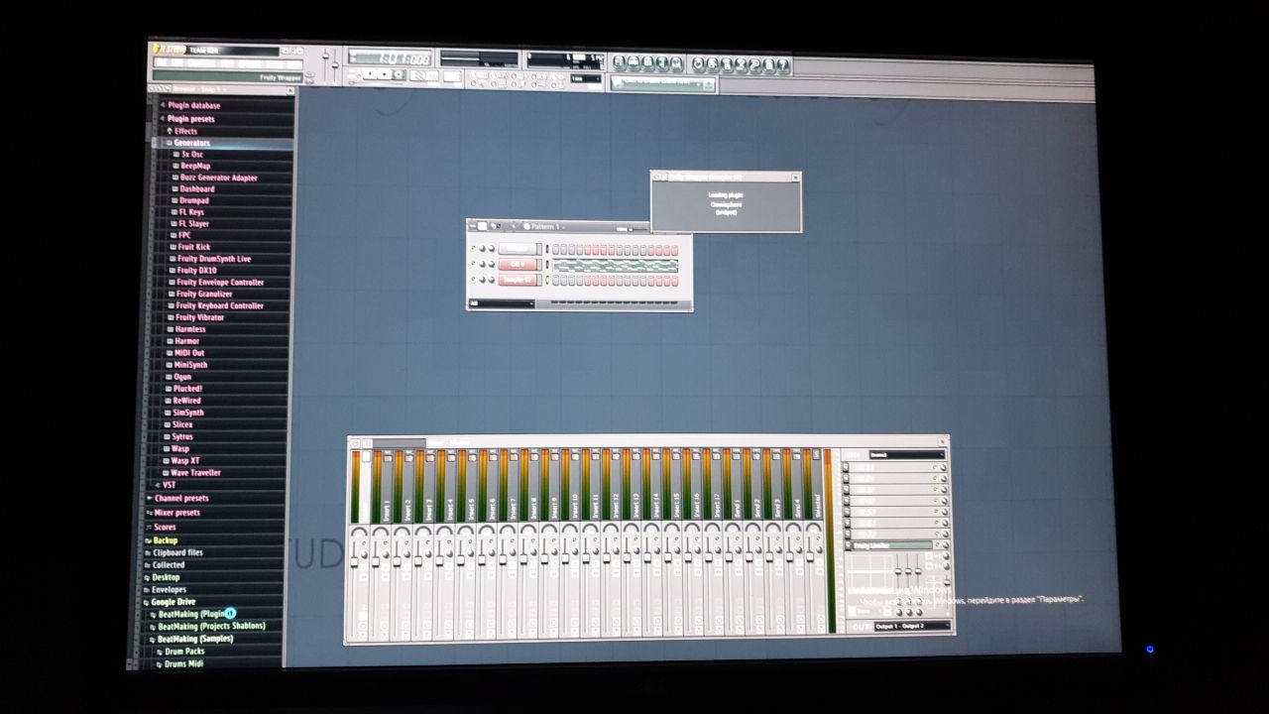Click the Fruity Wrapper hint bar text
This screenshot has width=1269, height=714.
tap(280, 76)
